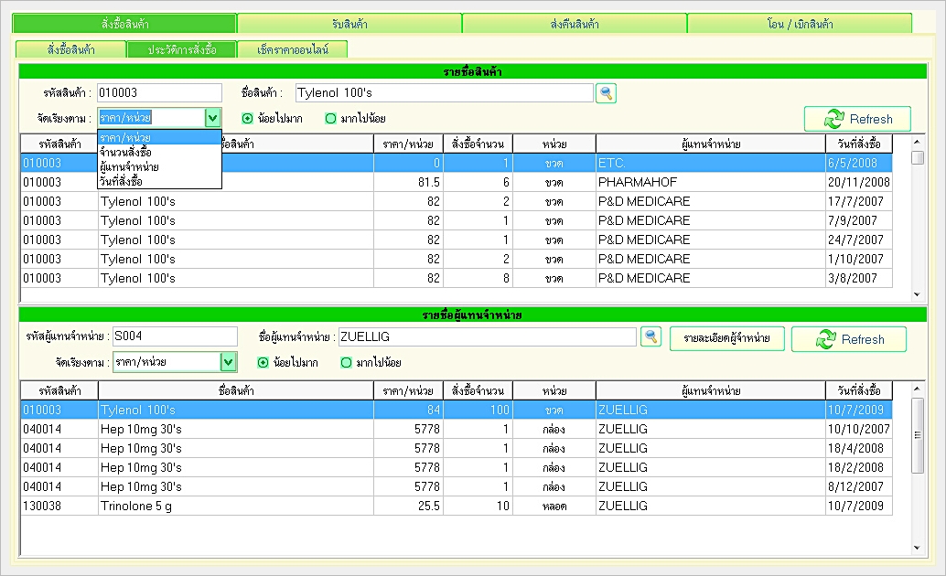This screenshot has width=946, height=576.
Task: Click the up arrow of the supplier table scrollbar
Action: 917,389
